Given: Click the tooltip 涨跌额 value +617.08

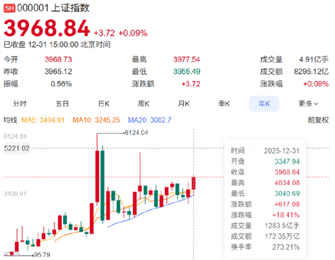Looking at the screenshot, I should (x=287, y=204).
